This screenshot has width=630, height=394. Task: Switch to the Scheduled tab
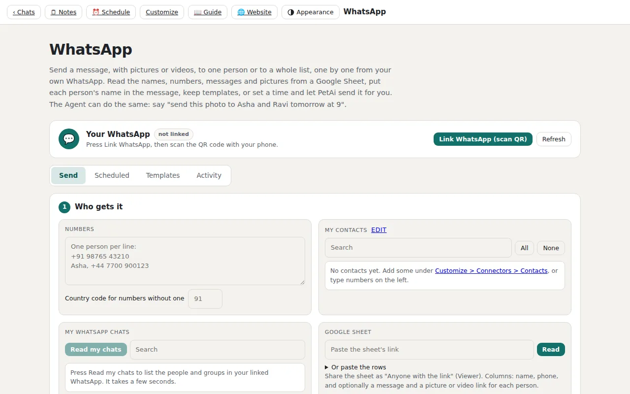point(112,175)
